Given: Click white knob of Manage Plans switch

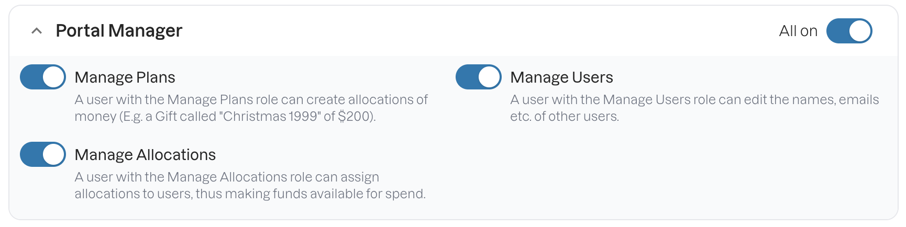Looking at the screenshot, I should [53, 77].
